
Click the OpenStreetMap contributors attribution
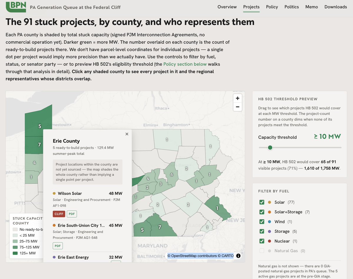coord(192,256)
